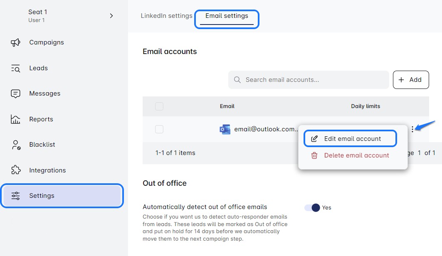Select all emails with header checkbox

point(159,106)
